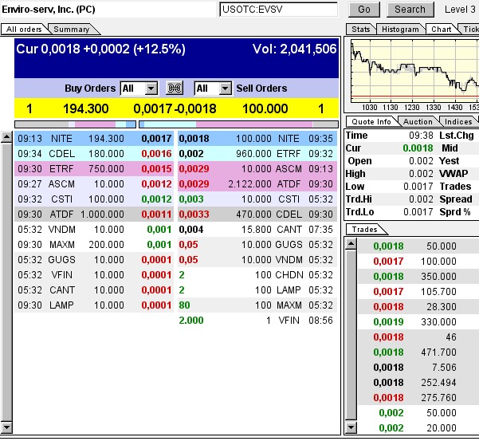This screenshot has width=479, height=441.
Task: Click the Trades list scroll down arrow
Action: (x=351, y=427)
